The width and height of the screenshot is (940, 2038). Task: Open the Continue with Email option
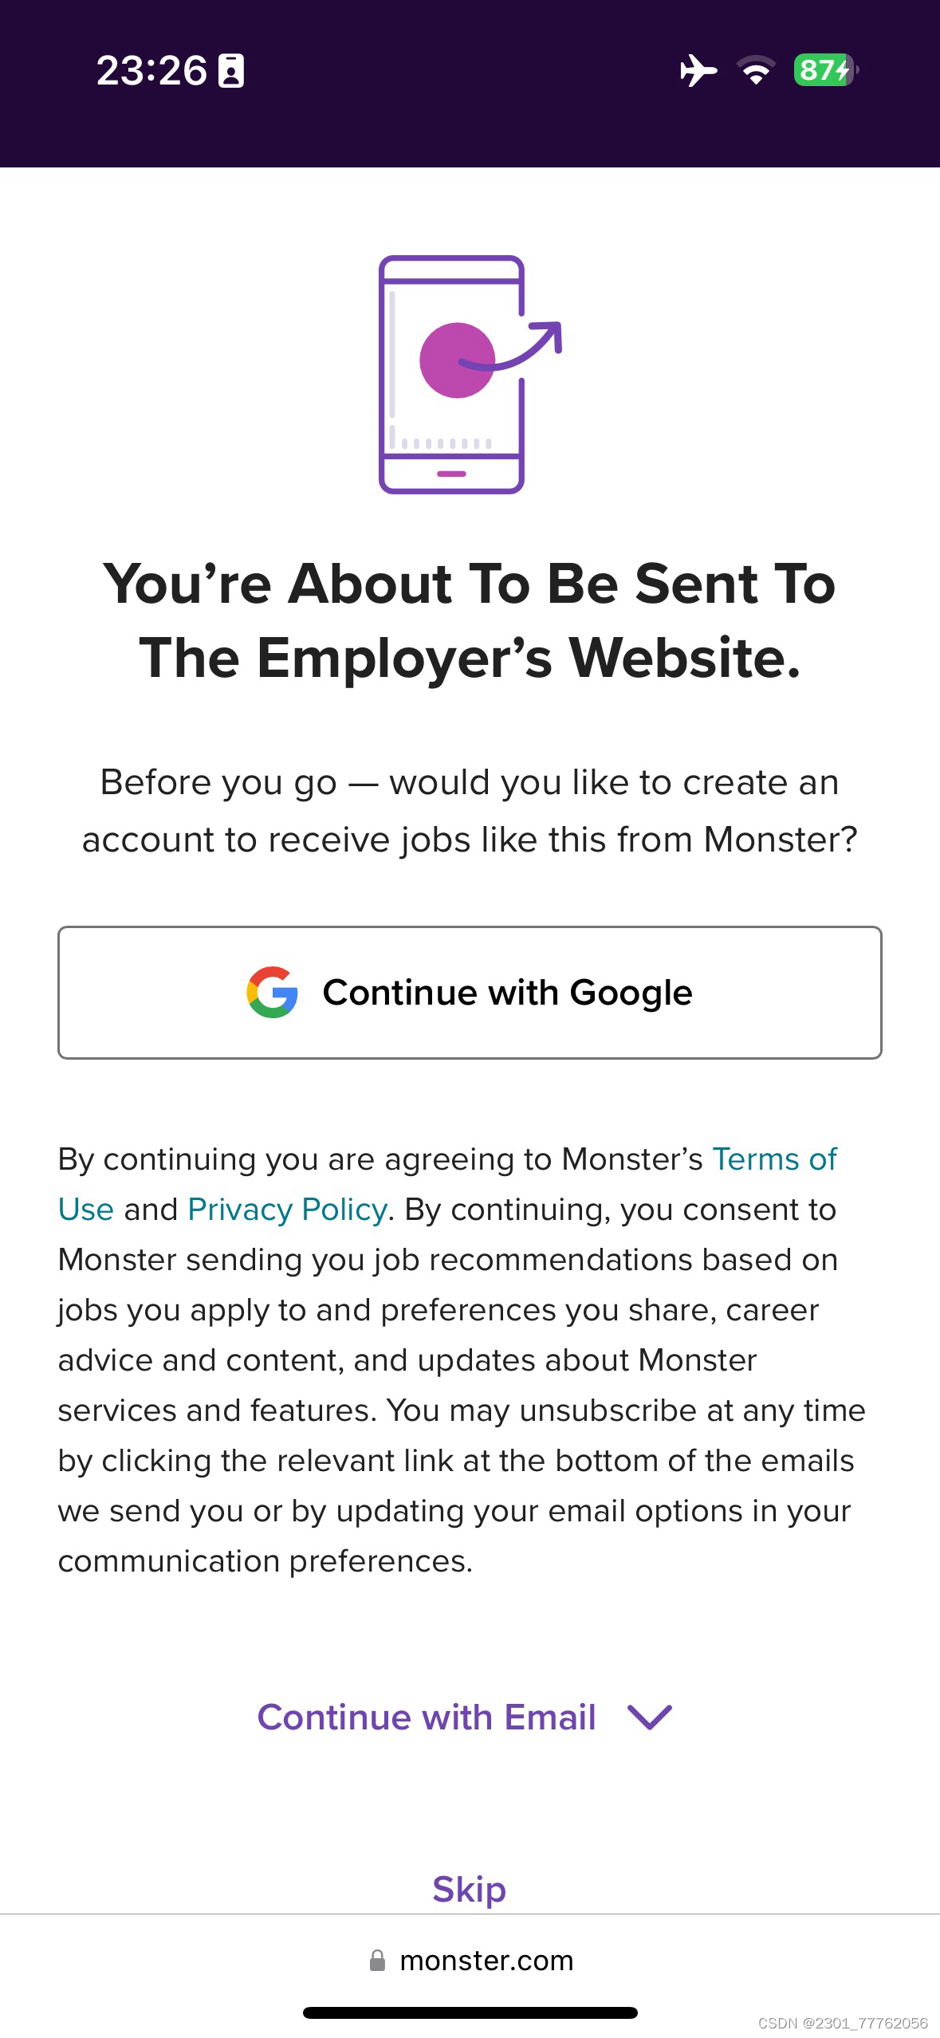point(427,1717)
